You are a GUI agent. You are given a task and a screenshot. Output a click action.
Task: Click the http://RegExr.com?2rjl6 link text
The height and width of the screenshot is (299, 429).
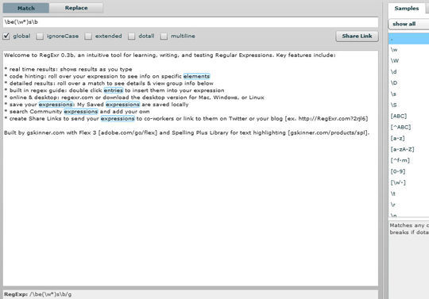coord(331,119)
